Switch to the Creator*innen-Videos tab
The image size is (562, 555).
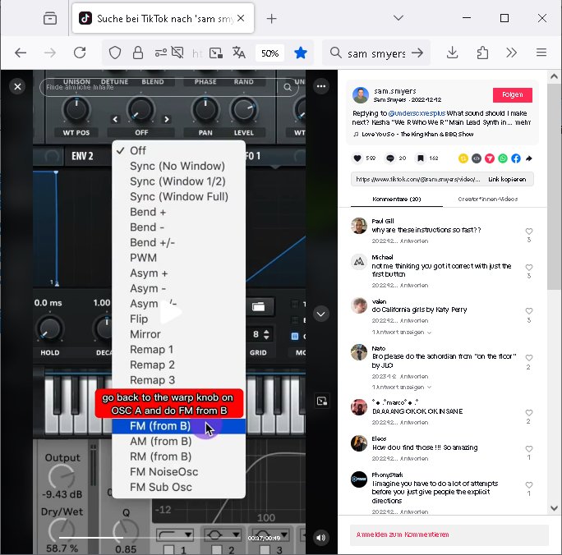(x=469, y=200)
